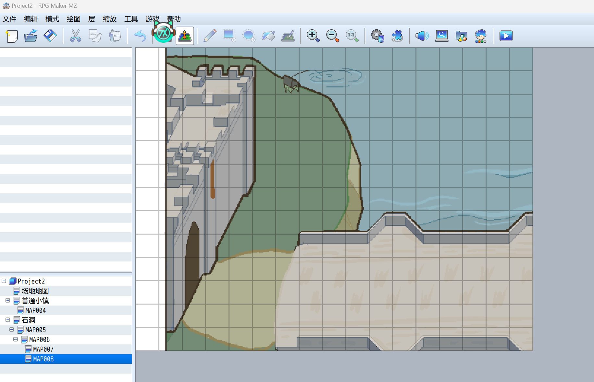Click the Playtest play button
Screen dimensions: 594x382
tap(506, 36)
